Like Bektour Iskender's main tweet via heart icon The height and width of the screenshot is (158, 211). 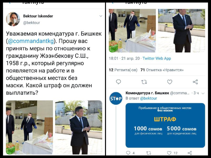click(x=170, y=82)
